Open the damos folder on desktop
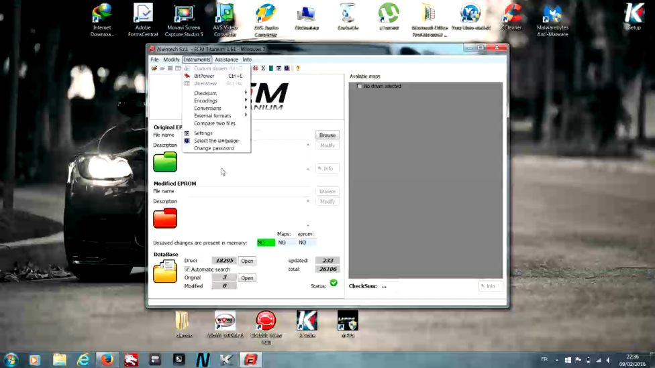This screenshot has width=655, height=368. [184, 324]
